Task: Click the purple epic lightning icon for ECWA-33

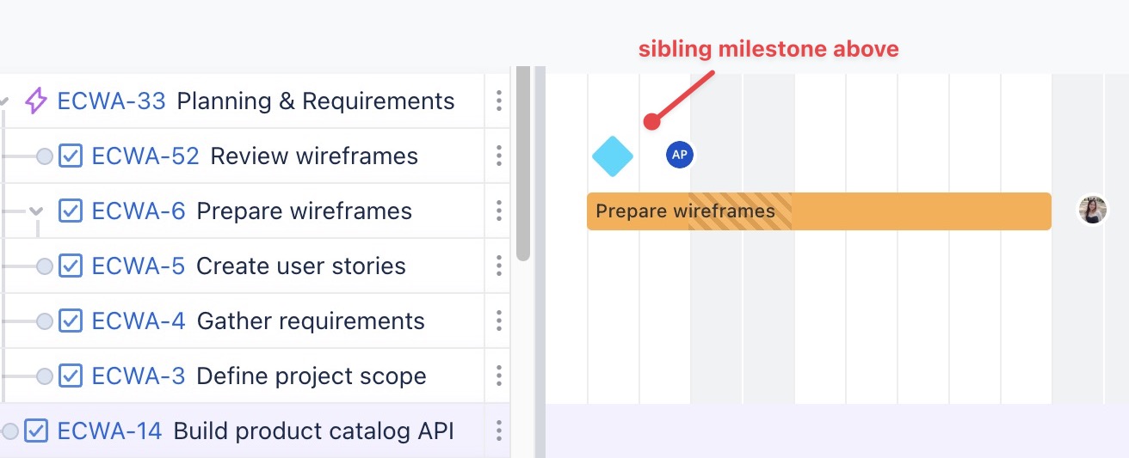Action: point(35,101)
